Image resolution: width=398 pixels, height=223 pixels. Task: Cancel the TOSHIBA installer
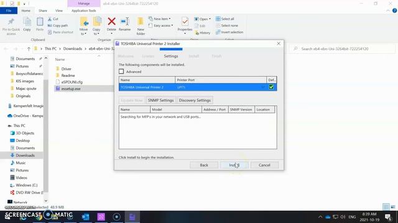tap(264, 165)
